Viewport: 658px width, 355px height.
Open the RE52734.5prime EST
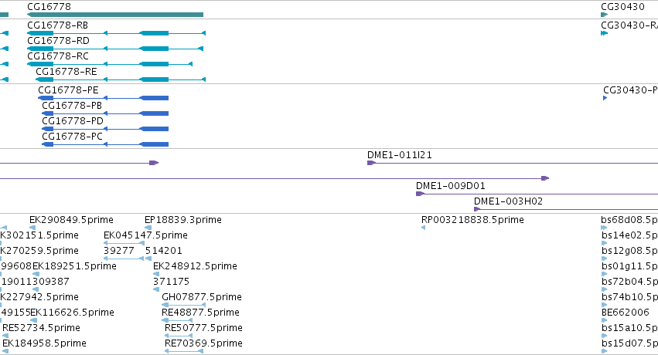click(x=41, y=328)
